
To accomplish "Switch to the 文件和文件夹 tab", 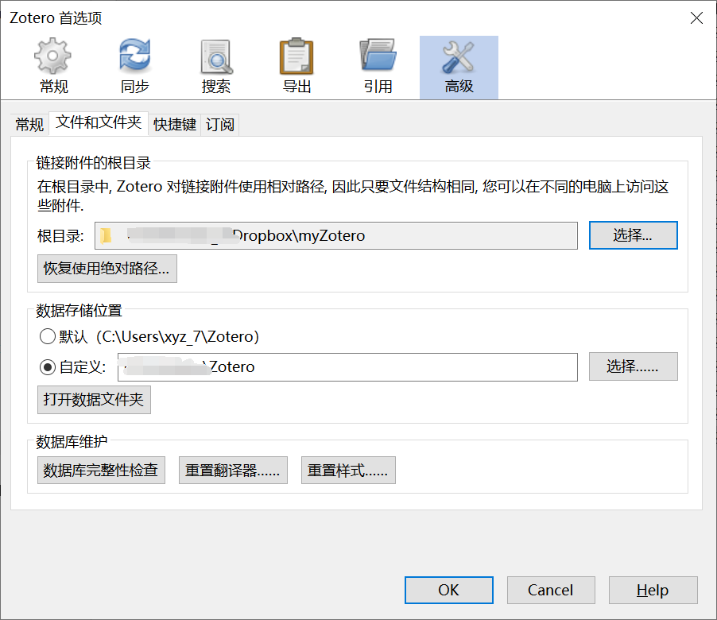I will (99, 123).
